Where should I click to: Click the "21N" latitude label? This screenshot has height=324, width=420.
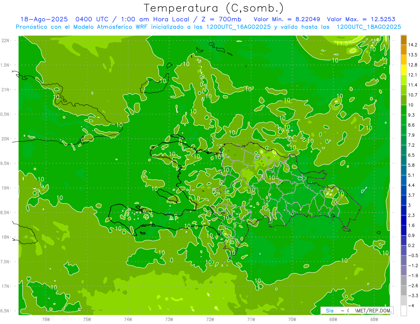pyautogui.click(x=6, y=89)
